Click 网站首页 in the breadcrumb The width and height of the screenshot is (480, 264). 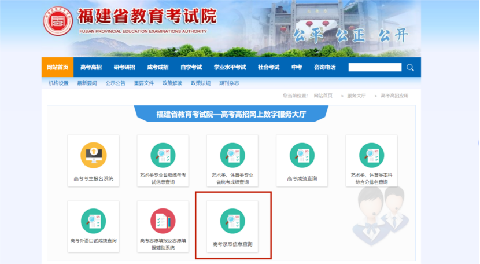pyautogui.click(x=323, y=96)
